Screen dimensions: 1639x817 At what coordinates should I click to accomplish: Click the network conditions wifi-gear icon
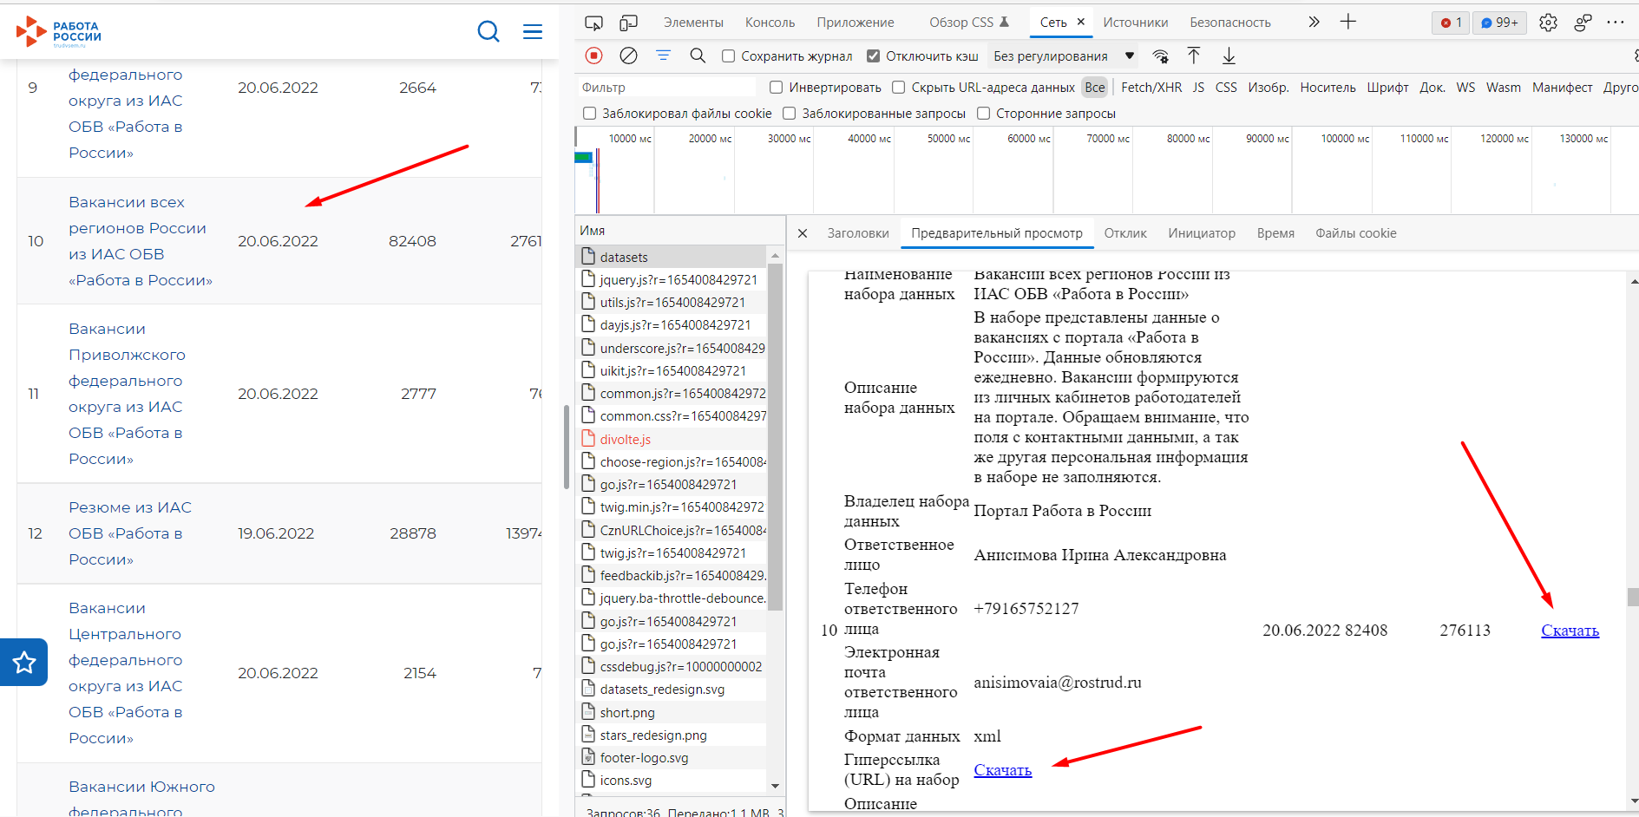click(x=1160, y=56)
